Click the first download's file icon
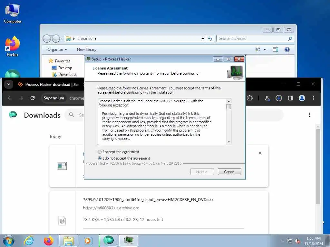 [62, 166]
